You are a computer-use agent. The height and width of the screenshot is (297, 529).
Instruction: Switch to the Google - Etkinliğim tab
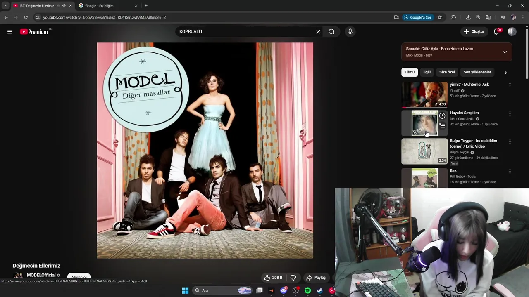click(x=107, y=5)
